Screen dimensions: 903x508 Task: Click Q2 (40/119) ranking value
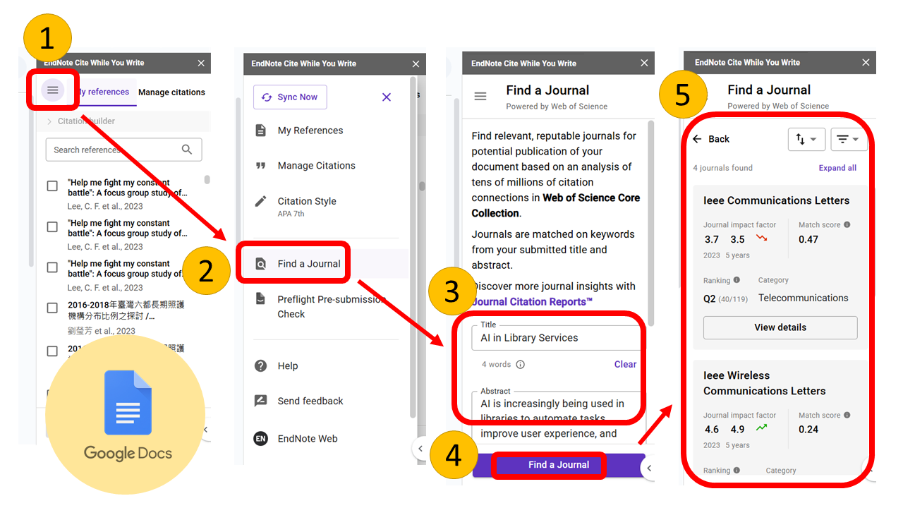pos(725,298)
